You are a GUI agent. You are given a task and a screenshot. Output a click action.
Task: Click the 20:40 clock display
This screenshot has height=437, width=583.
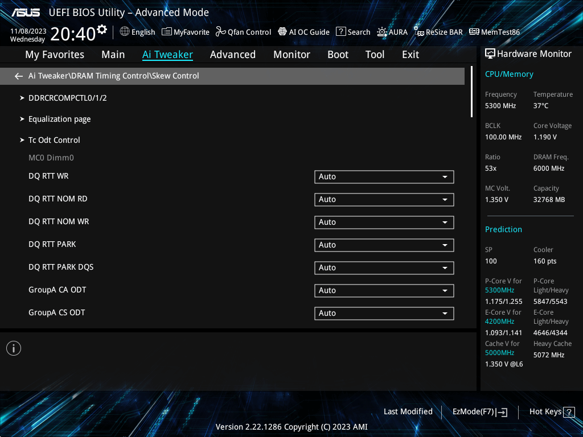click(73, 34)
